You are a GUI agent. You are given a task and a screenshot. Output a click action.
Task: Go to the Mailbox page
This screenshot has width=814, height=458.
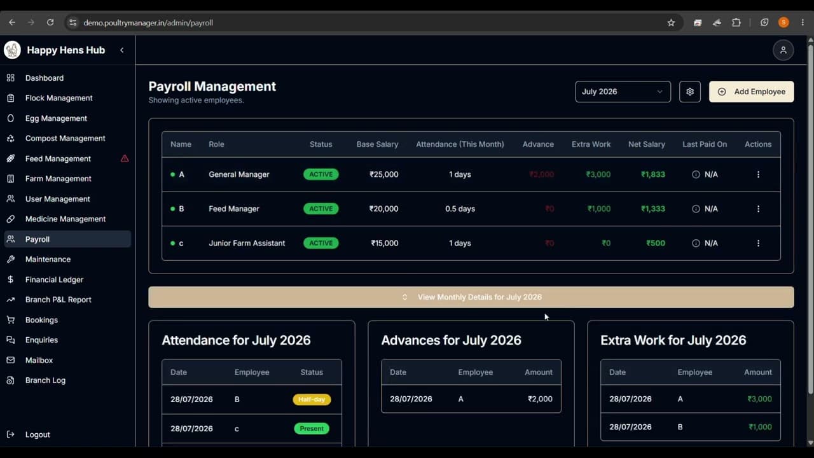66,360
